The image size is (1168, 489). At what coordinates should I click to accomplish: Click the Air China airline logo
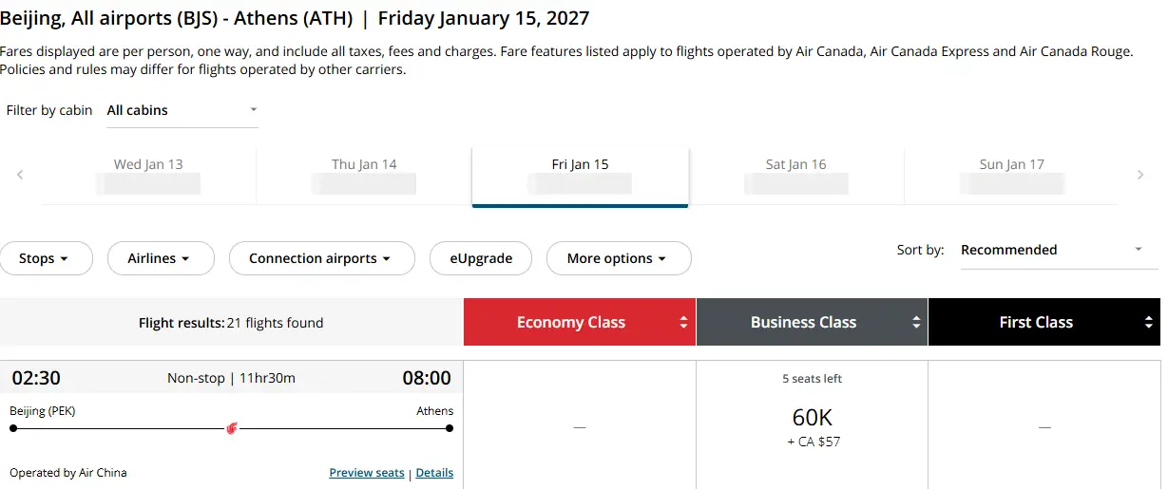point(232,428)
